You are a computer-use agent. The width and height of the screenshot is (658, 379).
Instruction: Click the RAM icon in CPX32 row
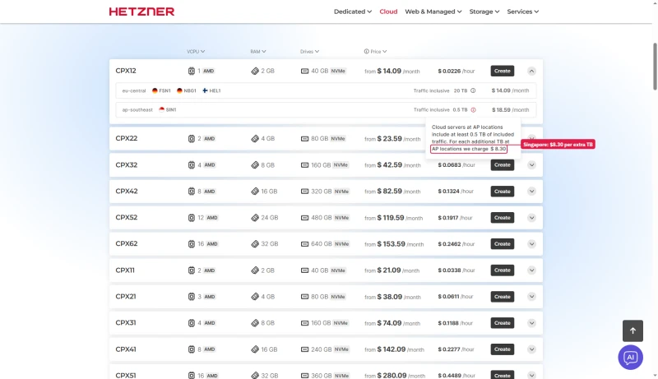tap(255, 165)
